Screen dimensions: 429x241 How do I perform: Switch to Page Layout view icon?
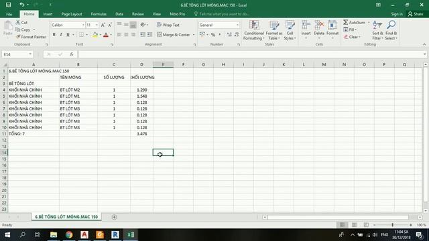tap(354, 225)
